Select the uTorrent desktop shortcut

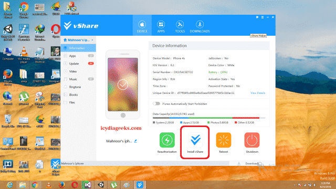(24, 99)
